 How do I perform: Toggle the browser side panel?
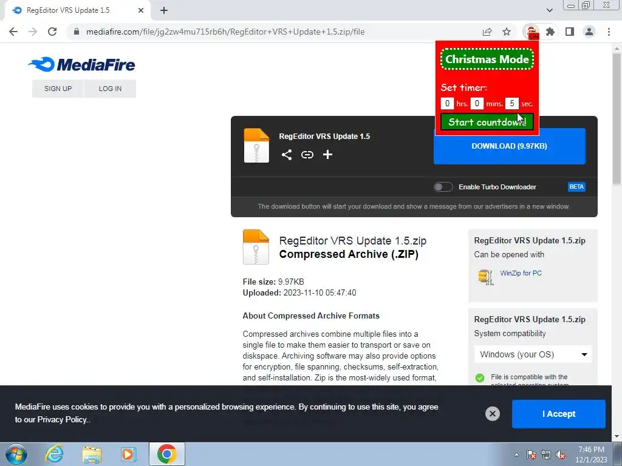click(x=570, y=32)
